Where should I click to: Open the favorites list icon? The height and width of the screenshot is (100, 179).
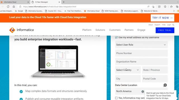click(171, 7)
